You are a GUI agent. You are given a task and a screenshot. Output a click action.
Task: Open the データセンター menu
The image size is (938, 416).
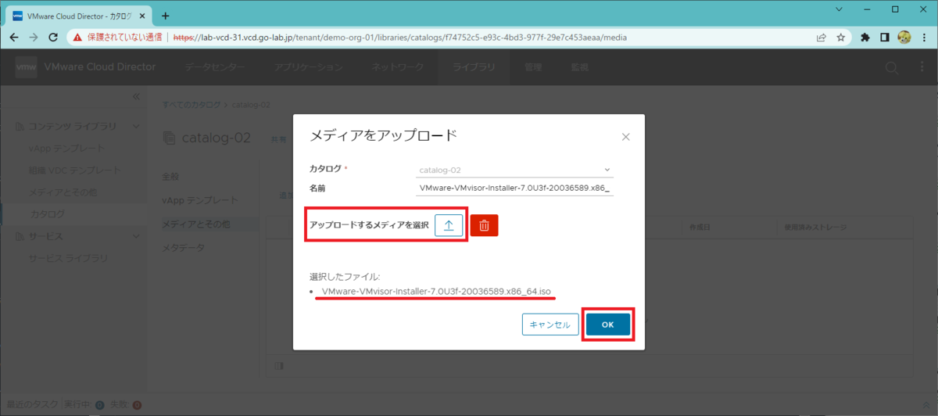click(215, 67)
